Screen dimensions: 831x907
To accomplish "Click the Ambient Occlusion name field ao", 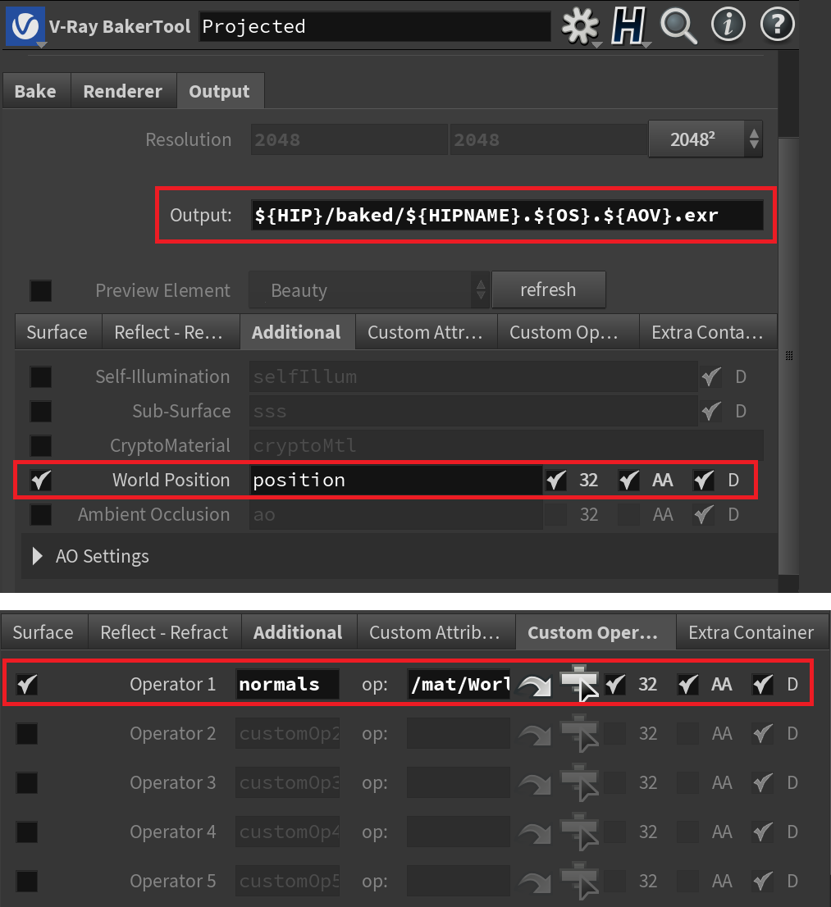I will pos(396,515).
